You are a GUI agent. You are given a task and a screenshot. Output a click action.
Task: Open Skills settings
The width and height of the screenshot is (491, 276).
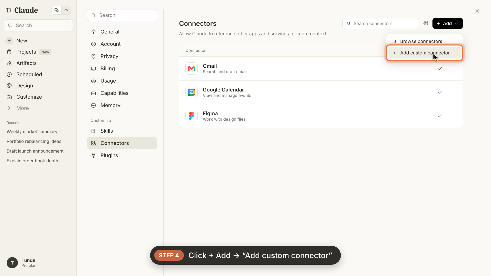coord(122,131)
